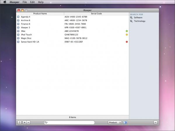175x131 pixels.
Task: Select the iKeeper 3 product name
Action: coord(25,27)
